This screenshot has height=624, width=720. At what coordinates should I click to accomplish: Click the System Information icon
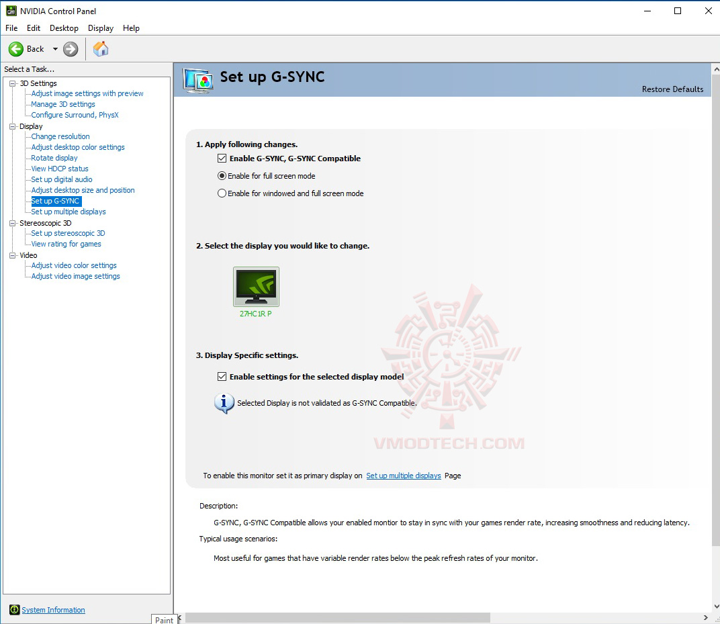click(x=14, y=610)
